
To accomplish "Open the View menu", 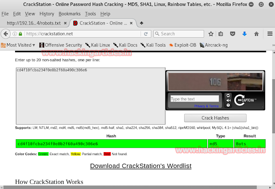I will (x=30, y=14).
